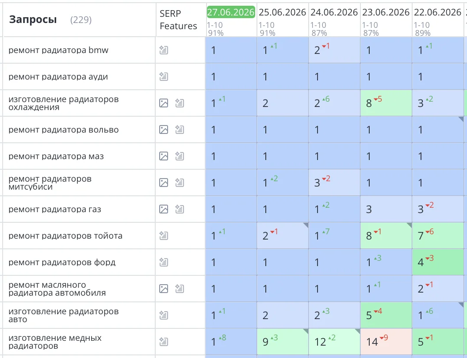The height and width of the screenshot is (358, 467).
Task: Open query ремонт масляного радиатора автомобиля
Action: pos(57,289)
